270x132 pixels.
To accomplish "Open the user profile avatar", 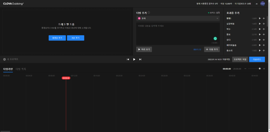I will tap(263, 4).
